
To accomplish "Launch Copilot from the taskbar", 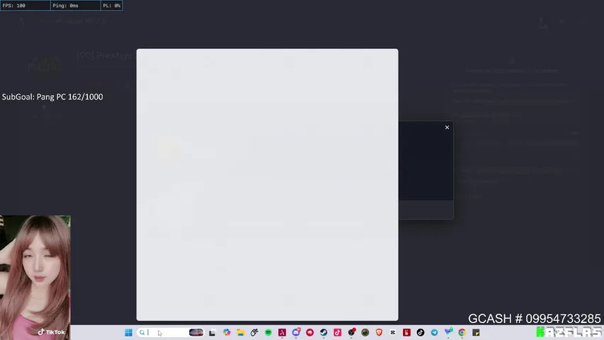I will tap(227, 332).
